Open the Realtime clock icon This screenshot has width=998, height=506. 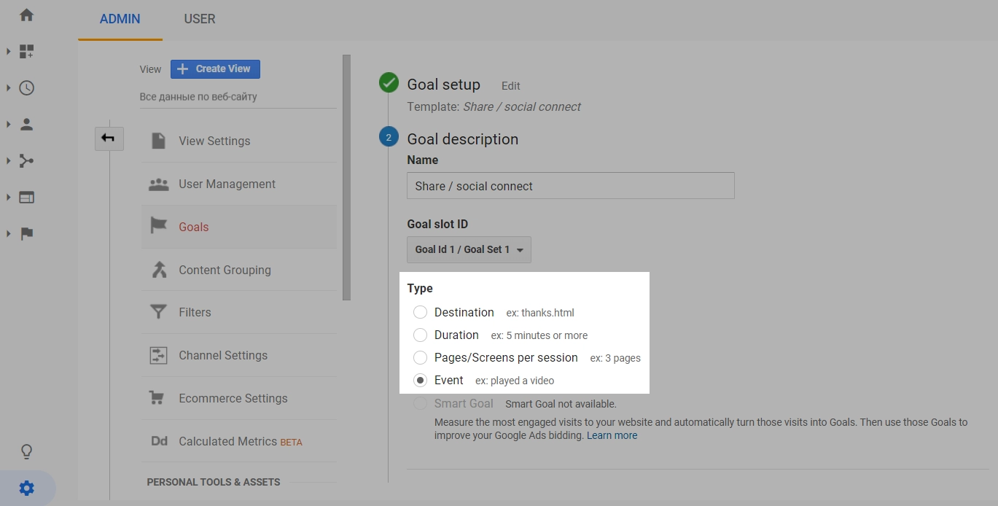[27, 87]
